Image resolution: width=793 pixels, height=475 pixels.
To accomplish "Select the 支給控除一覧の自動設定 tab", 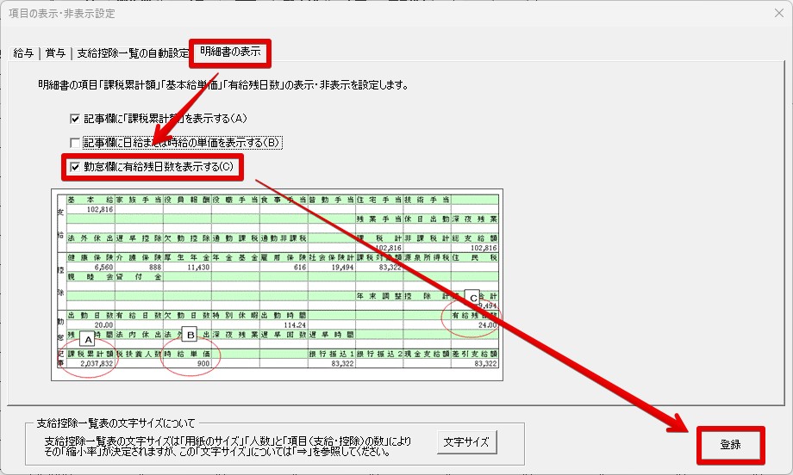I will (133, 53).
